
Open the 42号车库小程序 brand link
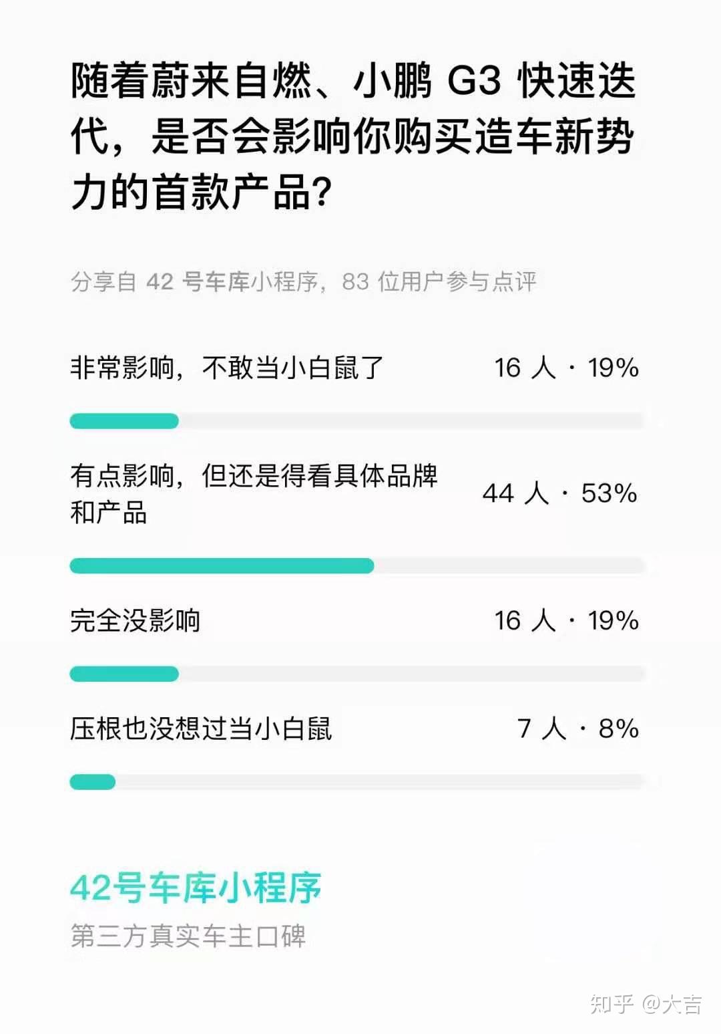196,888
